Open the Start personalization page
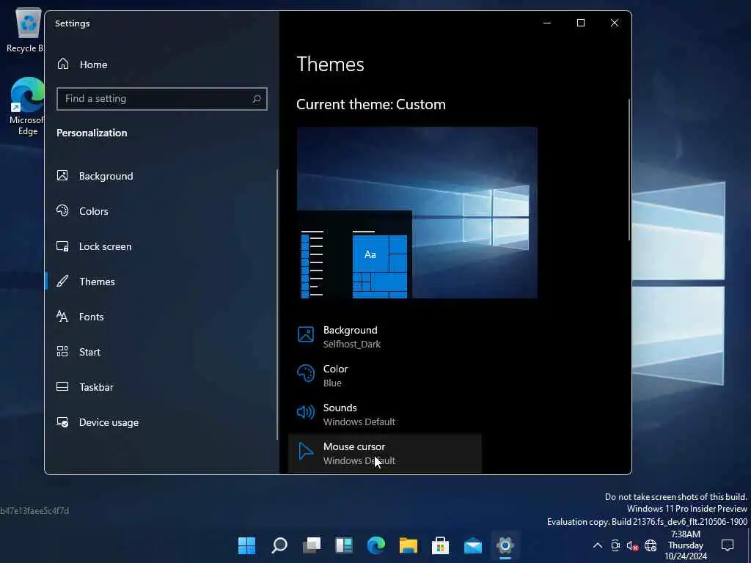751x563 pixels. 161,352
